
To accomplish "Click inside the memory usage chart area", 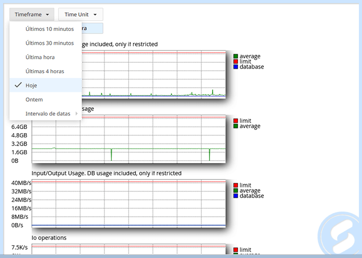I will click(129, 139).
